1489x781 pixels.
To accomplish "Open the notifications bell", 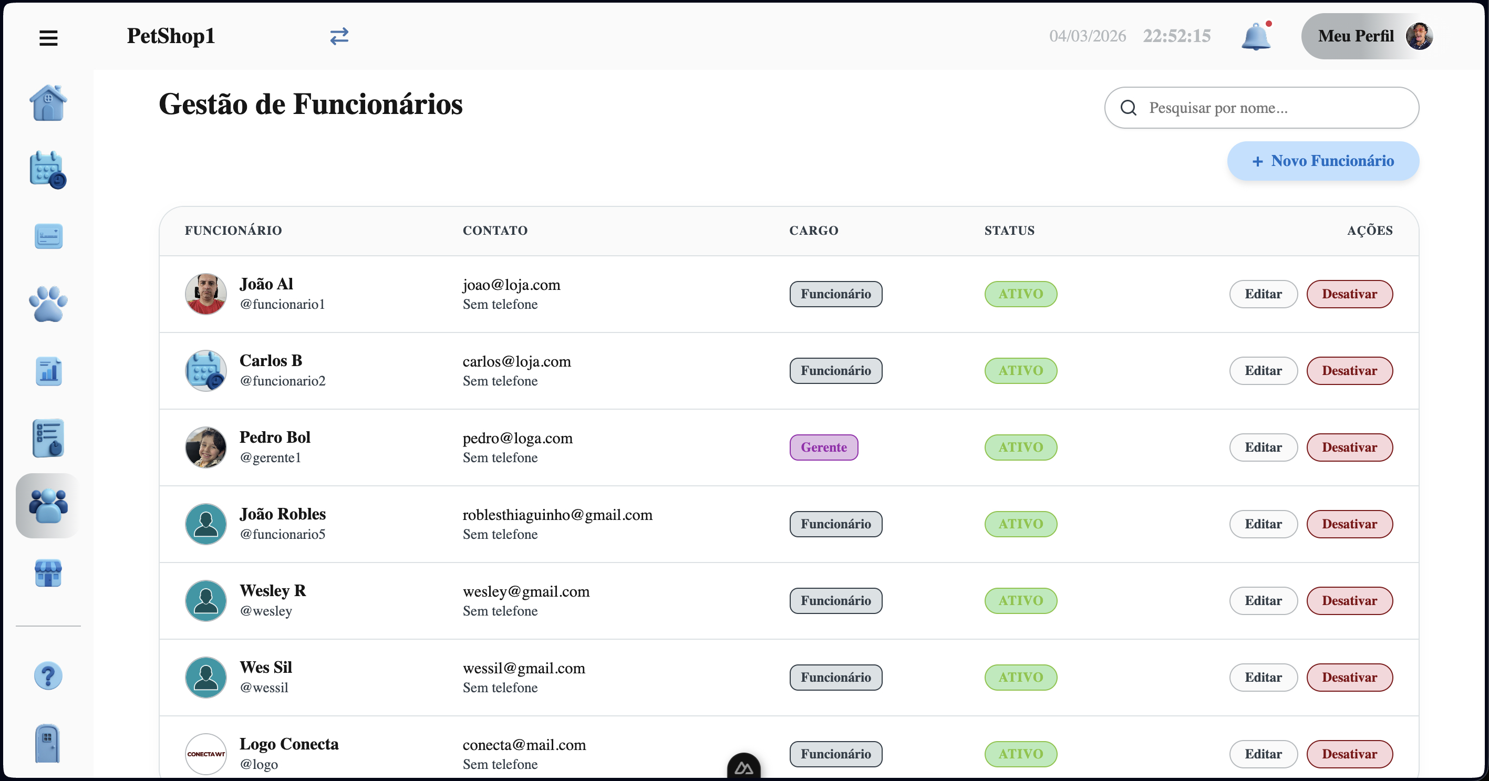I will [x=1256, y=37].
